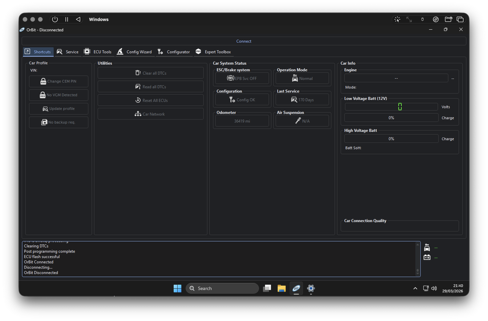This screenshot has width=488, height=321.
Task: Click the Air Suspension N/A button
Action: pyautogui.click(x=302, y=121)
